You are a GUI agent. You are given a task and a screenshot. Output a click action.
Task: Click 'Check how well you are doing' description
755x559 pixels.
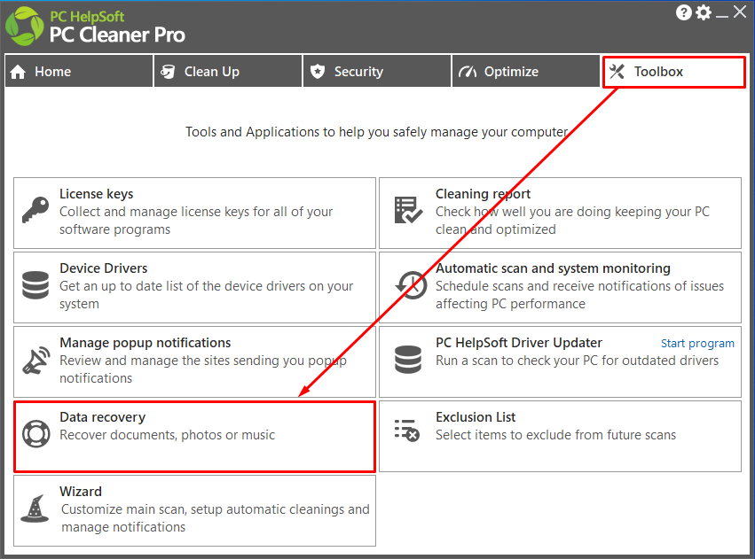click(x=572, y=221)
